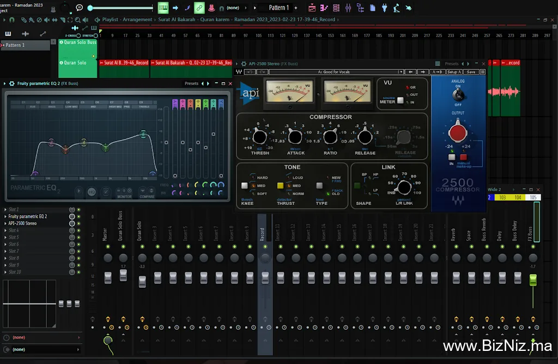This screenshot has width=558, height=364.
Task: Open the hint message speech bubble icon
Action: click(x=79, y=8)
